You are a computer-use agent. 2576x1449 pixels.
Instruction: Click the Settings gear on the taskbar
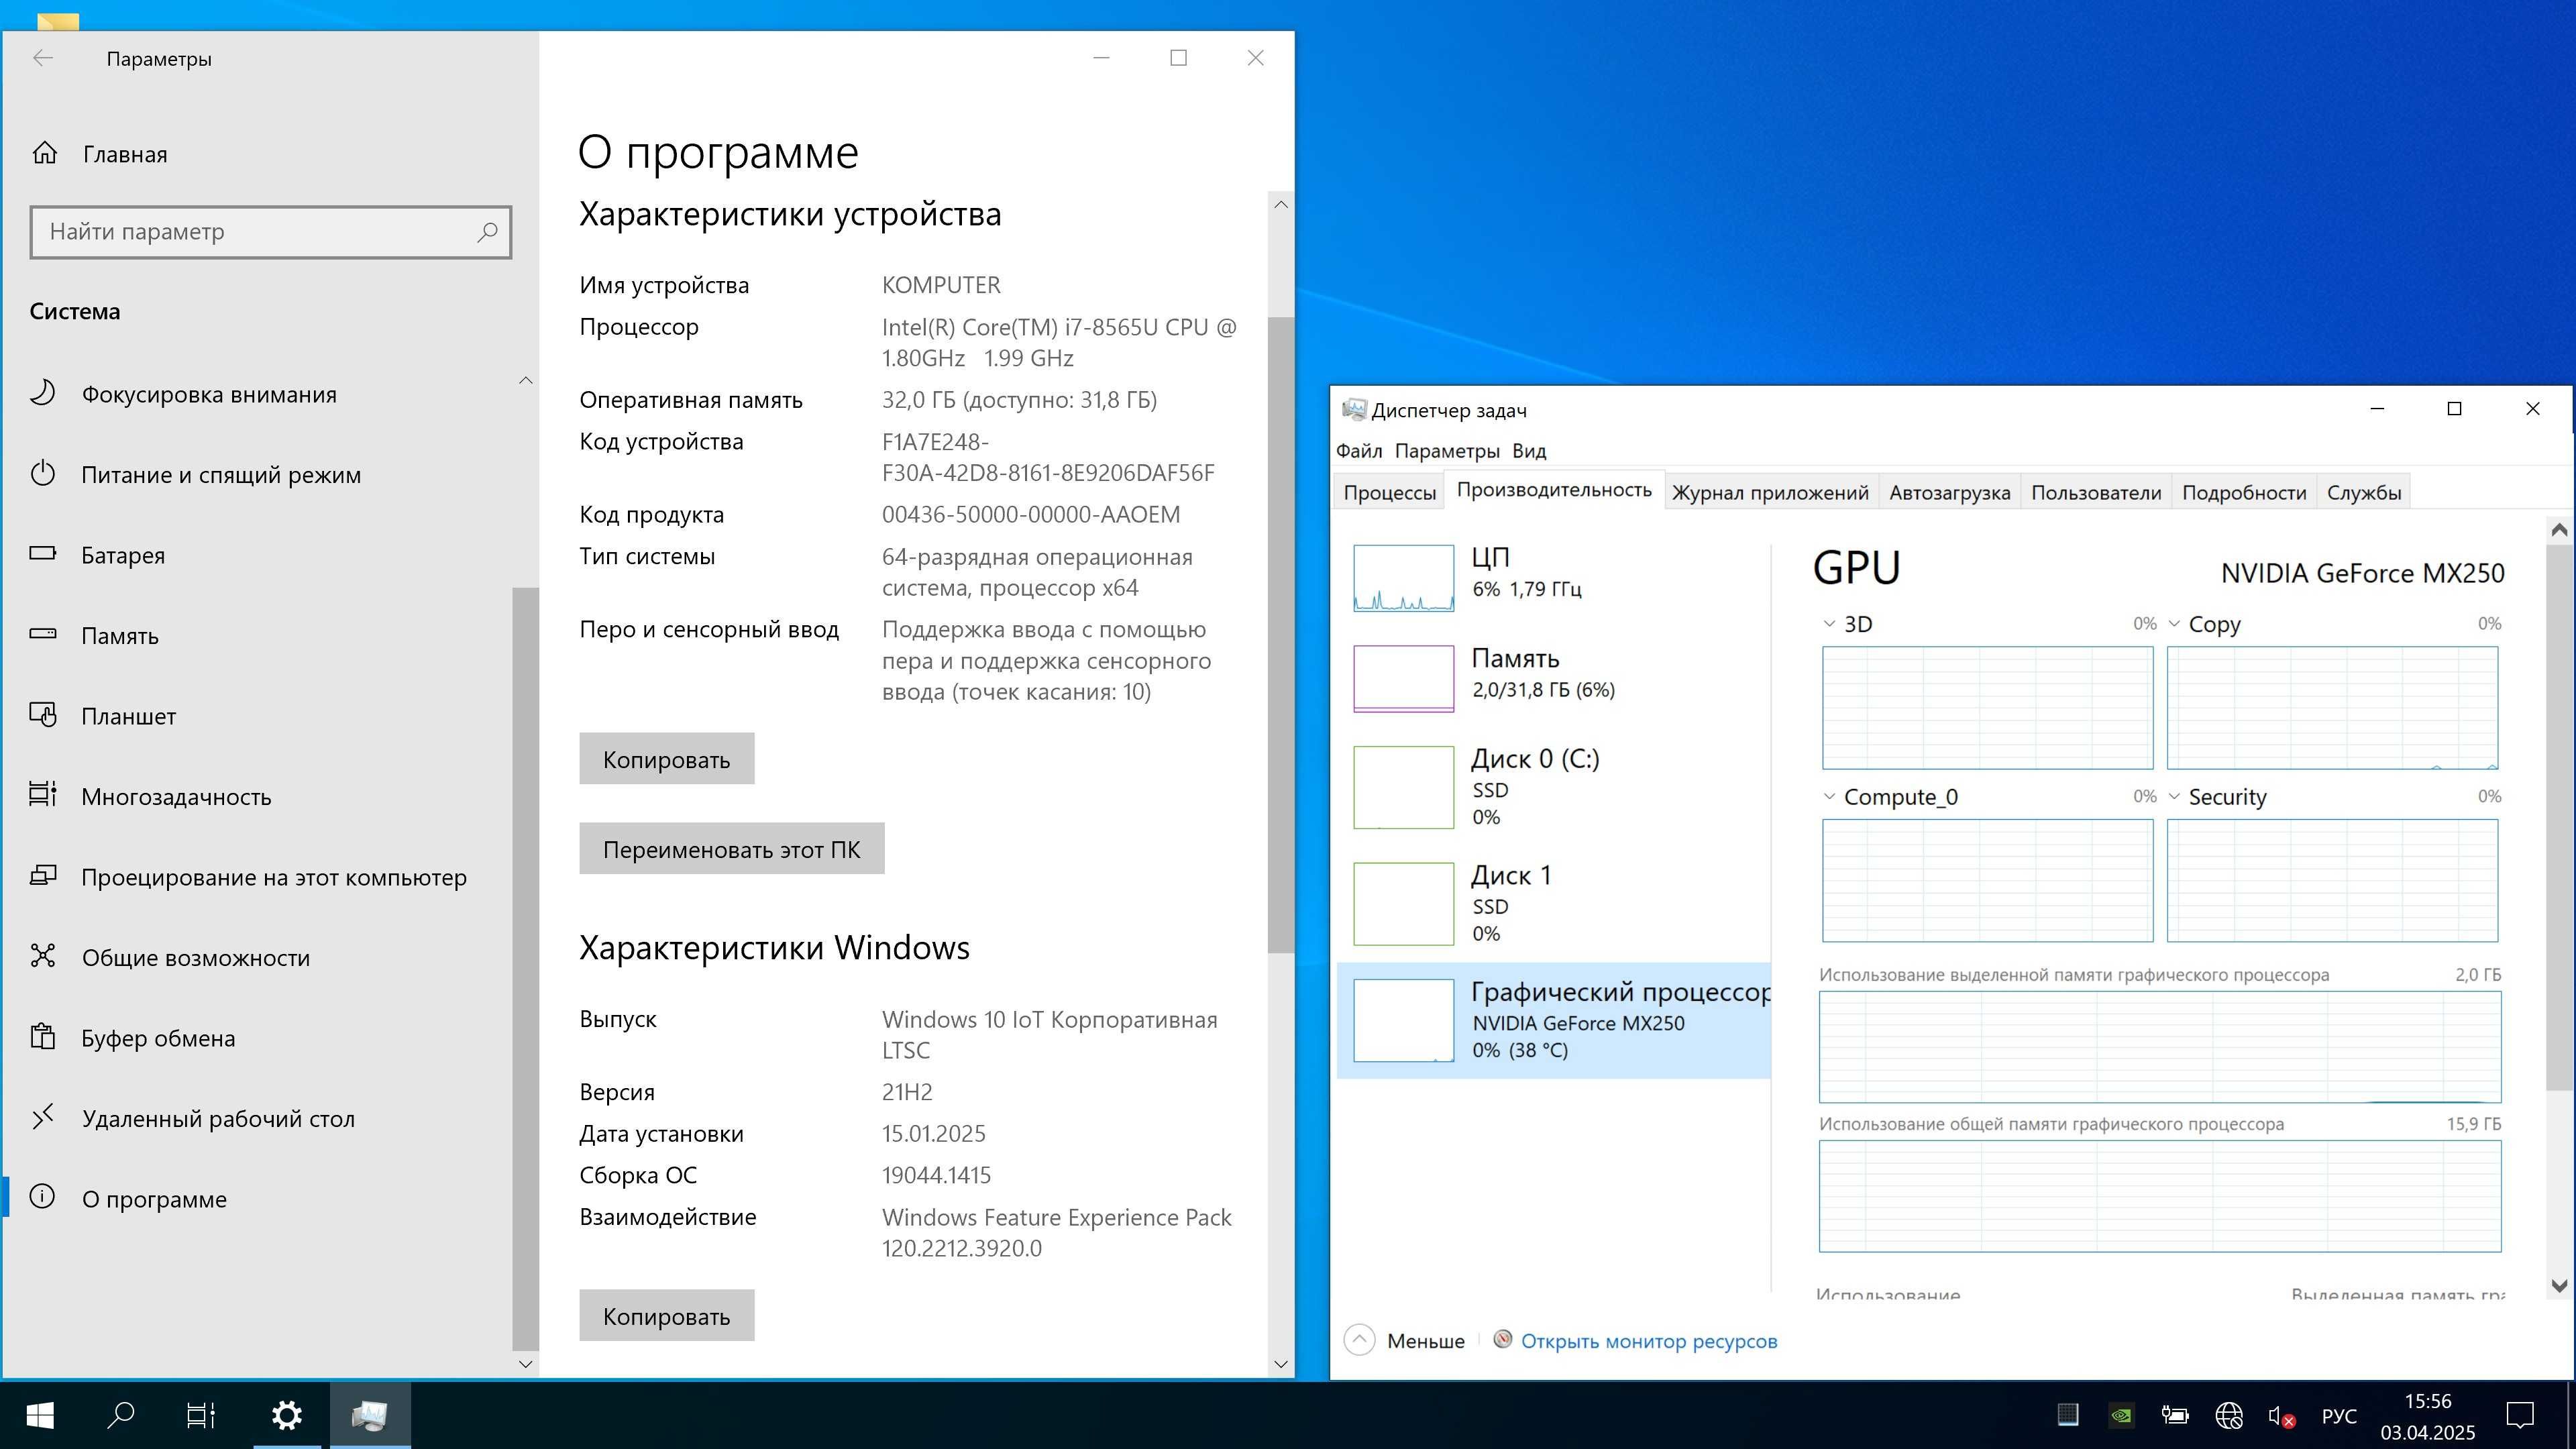[287, 1415]
